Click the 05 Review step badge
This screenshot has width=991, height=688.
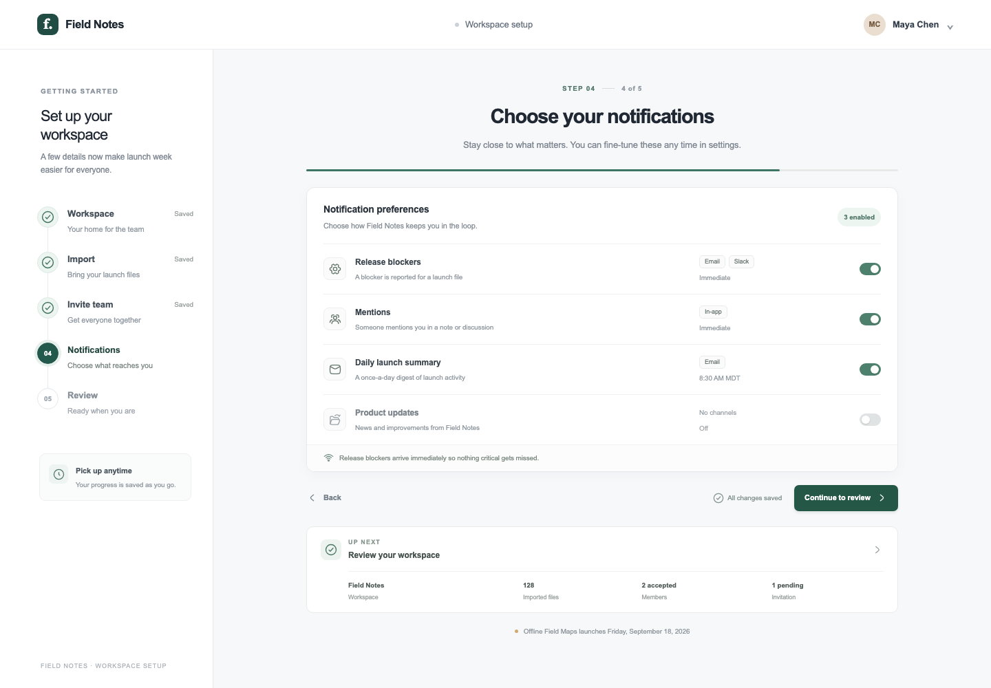point(47,398)
